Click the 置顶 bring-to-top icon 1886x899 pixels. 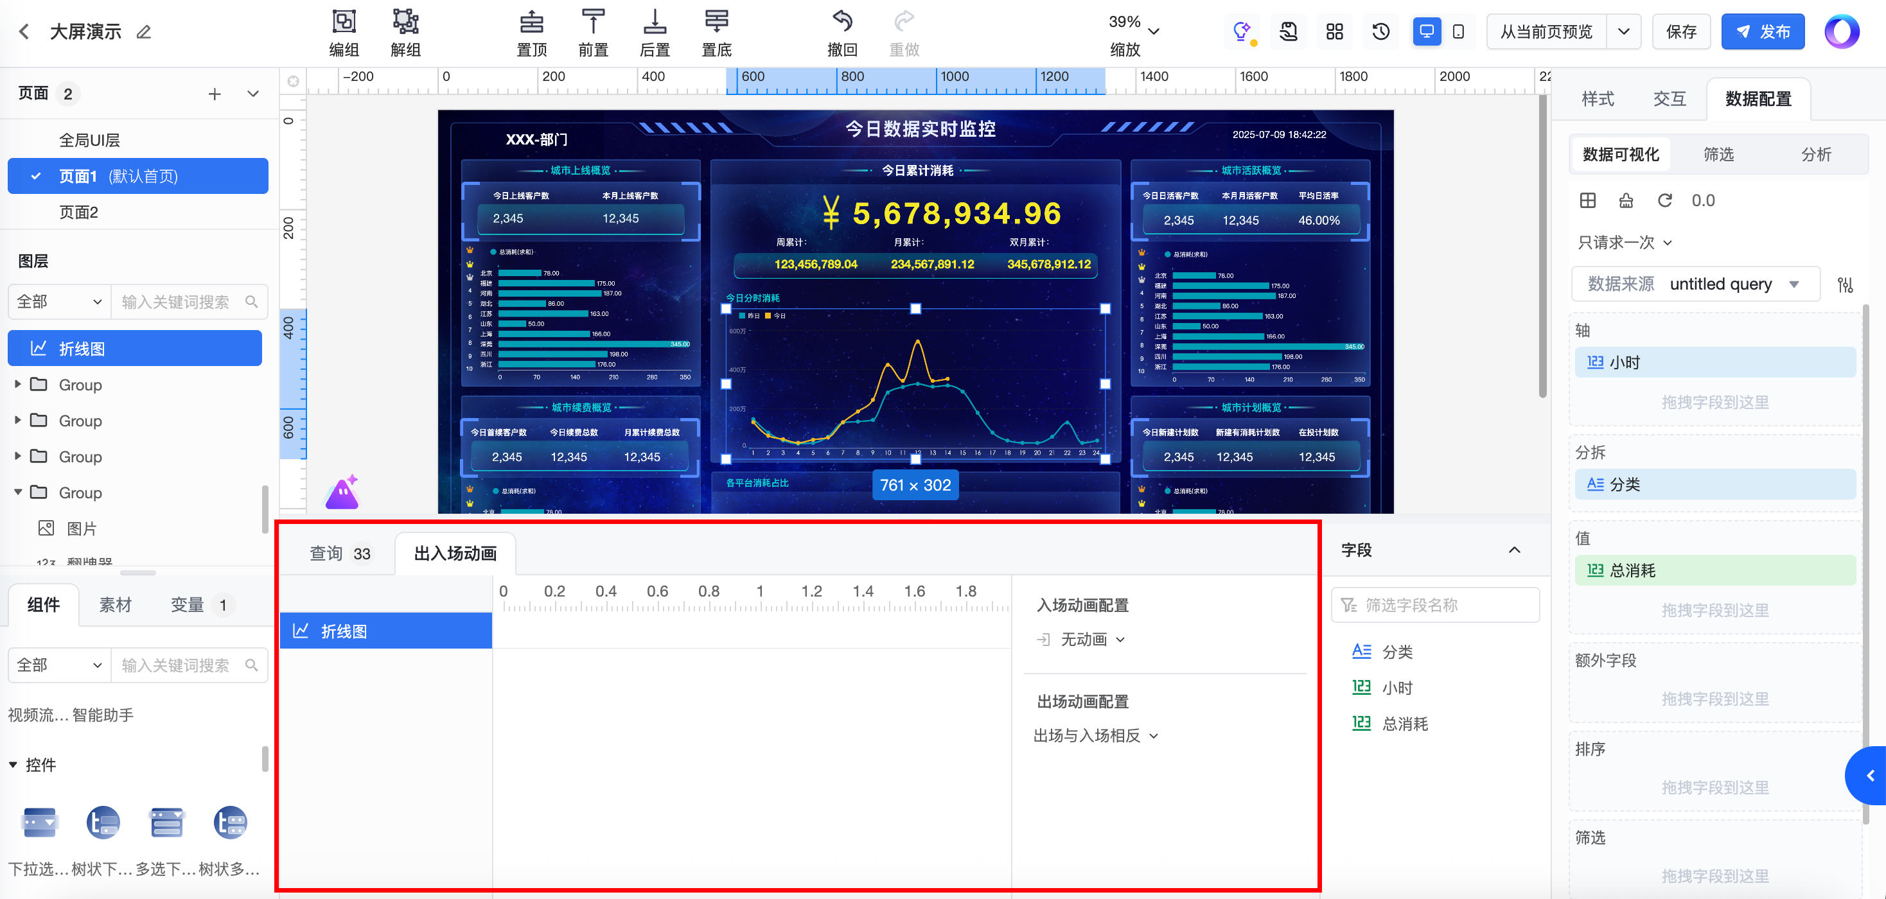531,22
